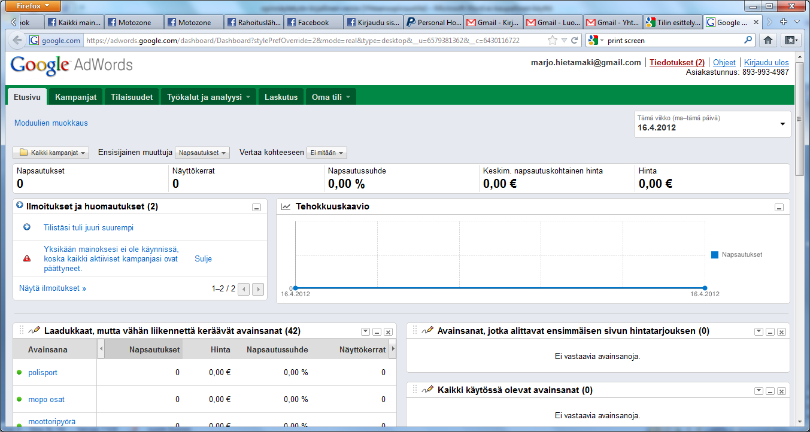Viewport: 810px width, 432px height.
Task: Close the active Google AdWords browser tab
Action: coord(756,22)
